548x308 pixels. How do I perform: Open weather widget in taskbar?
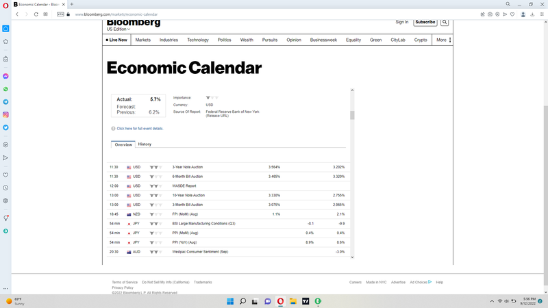(x=15, y=301)
